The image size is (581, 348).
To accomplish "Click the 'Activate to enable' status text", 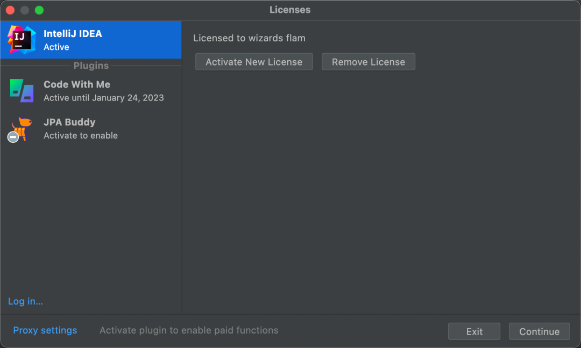I will [x=81, y=135].
